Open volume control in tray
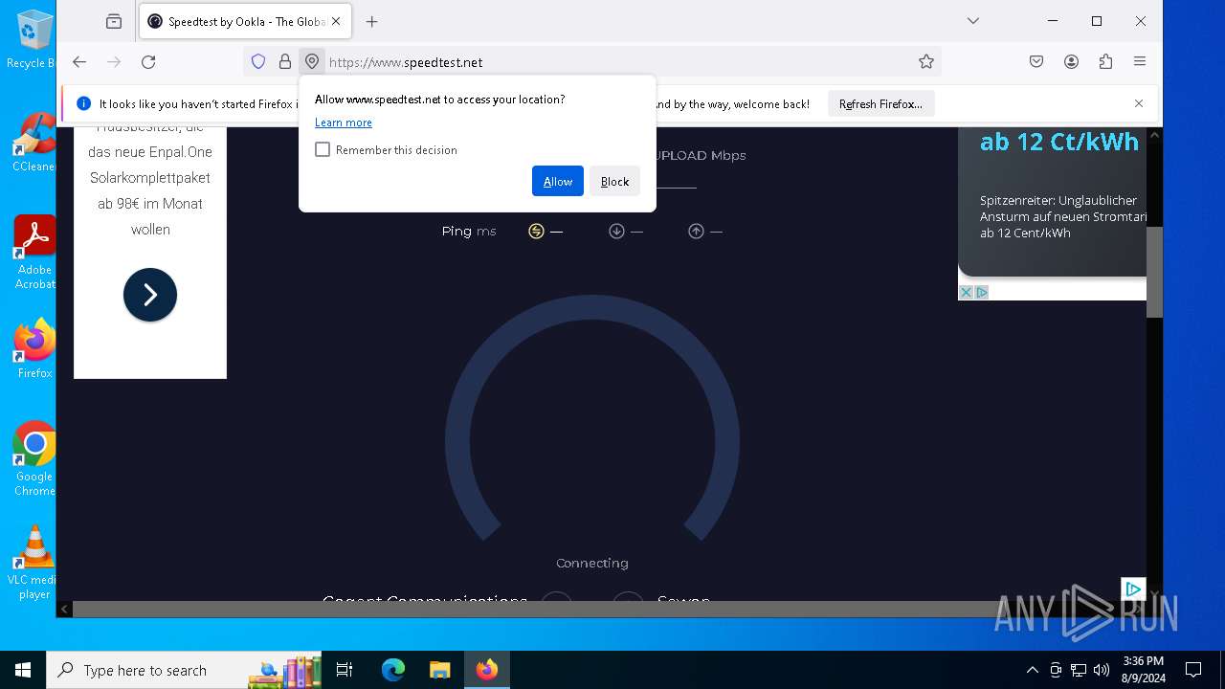This screenshot has width=1225, height=689. tap(1102, 670)
